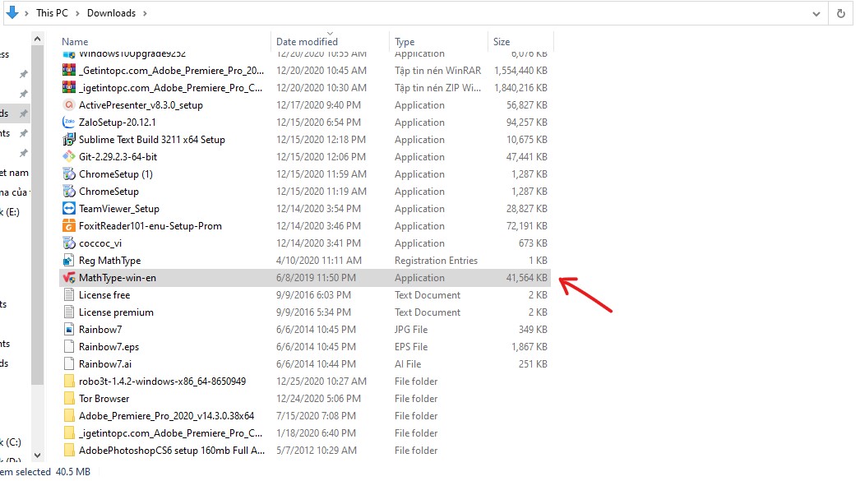Click the Chrome icon next to ChromeSetup
Screen dimensions: 860x481
tap(68, 191)
